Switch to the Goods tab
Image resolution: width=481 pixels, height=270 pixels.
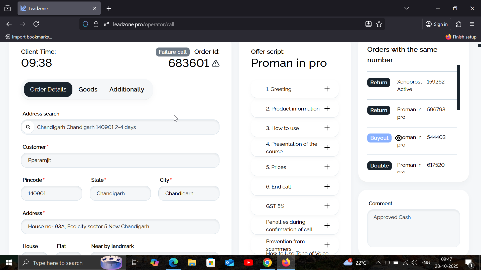88,89
